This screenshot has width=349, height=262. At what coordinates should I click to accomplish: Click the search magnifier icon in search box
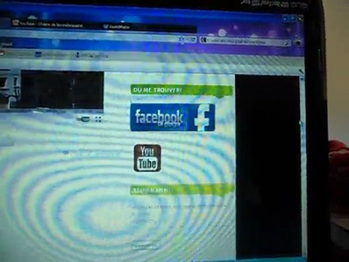tap(287, 43)
